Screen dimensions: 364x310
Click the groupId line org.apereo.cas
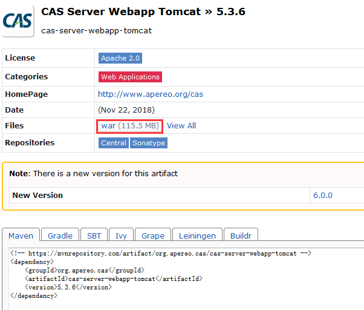pyautogui.click(x=85, y=270)
